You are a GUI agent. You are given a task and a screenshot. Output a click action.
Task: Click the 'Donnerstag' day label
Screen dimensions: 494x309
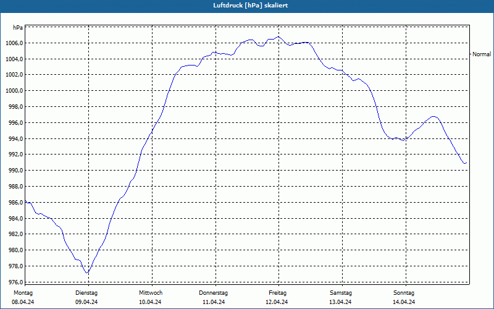[x=213, y=293]
